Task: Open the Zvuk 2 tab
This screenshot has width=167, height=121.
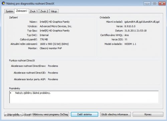Action: (44, 11)
